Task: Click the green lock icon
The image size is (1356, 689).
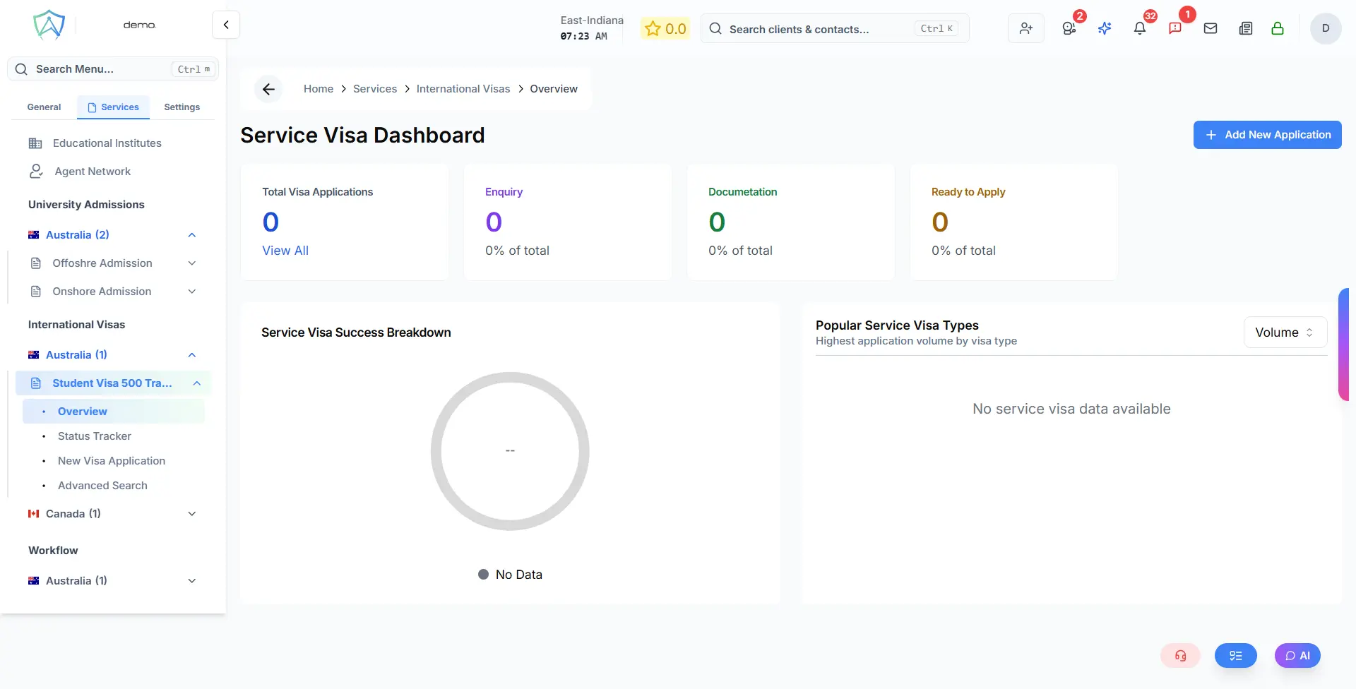Action: point(1277,28)
